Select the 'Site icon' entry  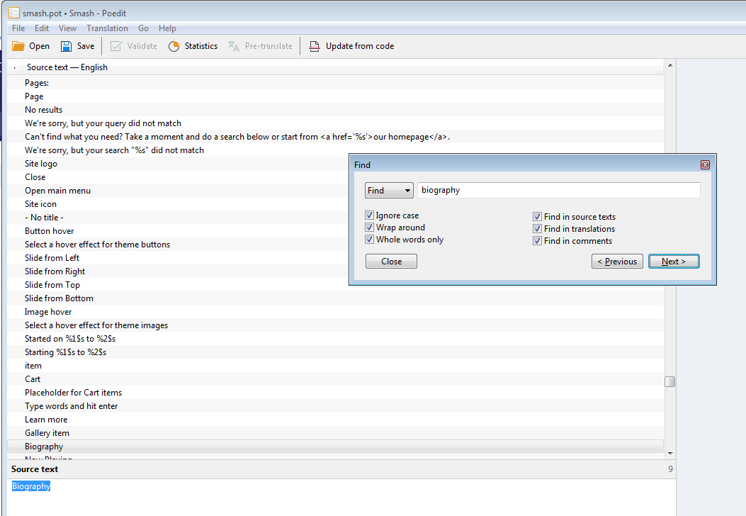pyautogui.click(x=178, y=203)
